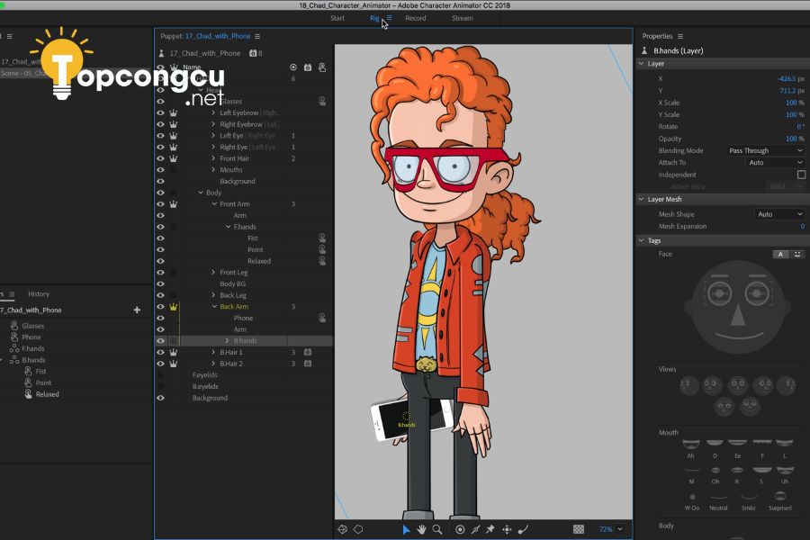Open the Puppet panel menu icon
This screenshot has width=810, height=540.
[x=257, y=36]
